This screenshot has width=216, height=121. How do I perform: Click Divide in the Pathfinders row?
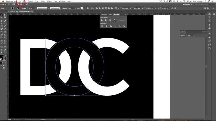tap(102, 26)
